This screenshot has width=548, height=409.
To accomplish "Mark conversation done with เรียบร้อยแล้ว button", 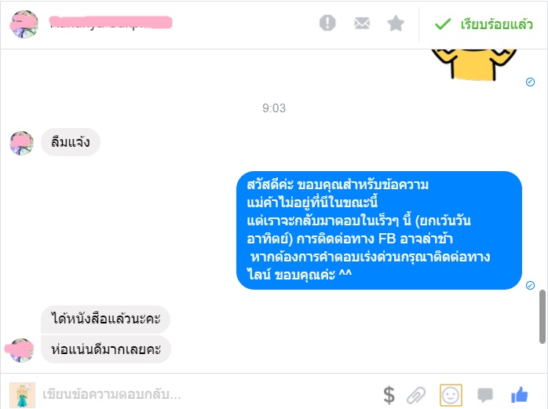I will point(484,24).
